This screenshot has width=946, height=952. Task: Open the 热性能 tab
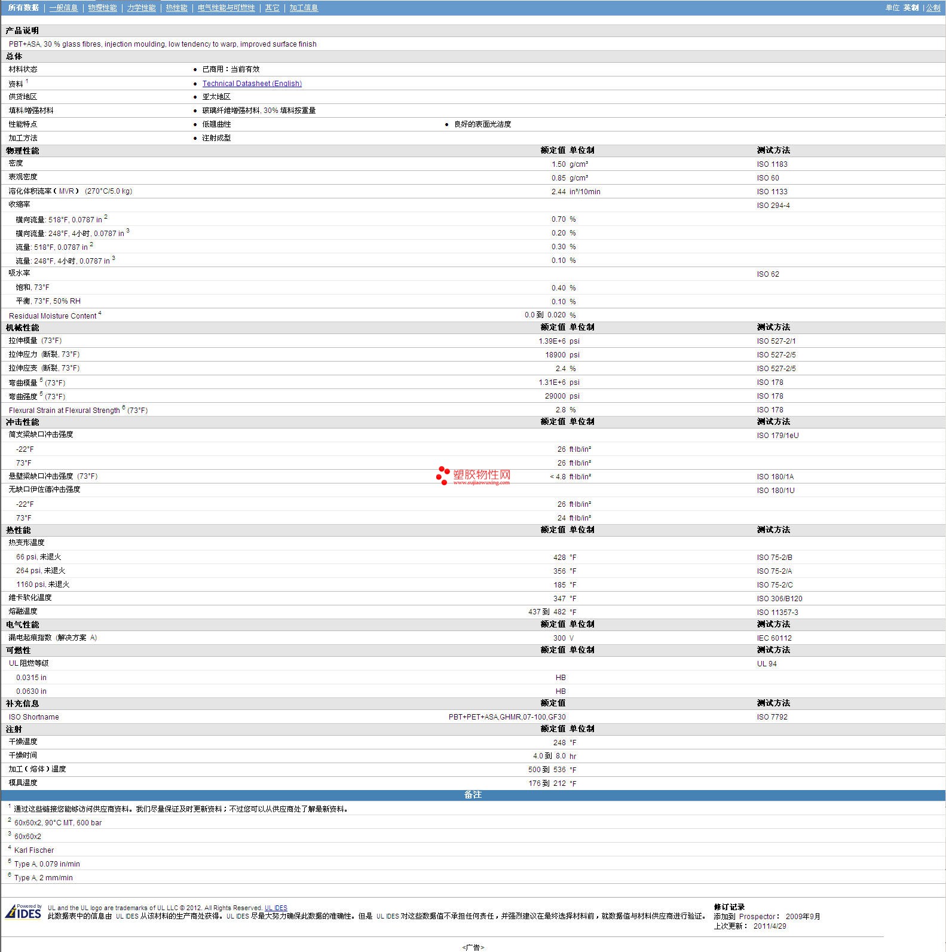176,8
